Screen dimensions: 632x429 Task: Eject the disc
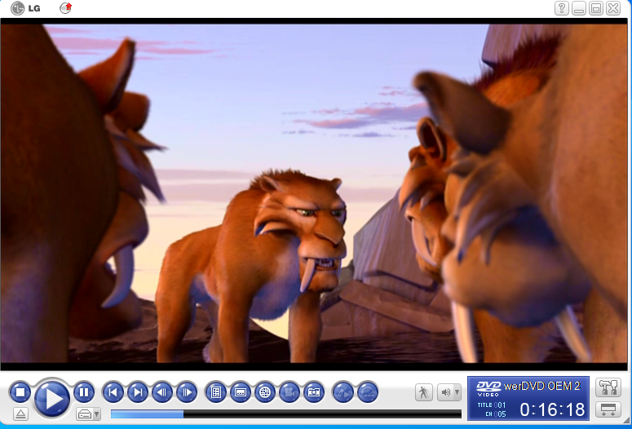coord(20,414)
